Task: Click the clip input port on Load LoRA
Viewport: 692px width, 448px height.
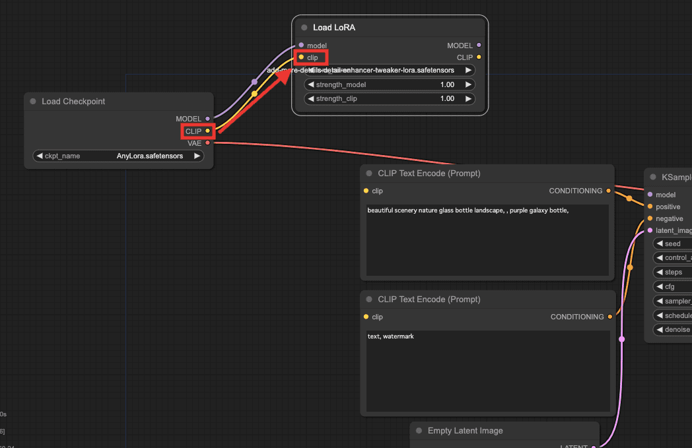Action: point(302,57)
